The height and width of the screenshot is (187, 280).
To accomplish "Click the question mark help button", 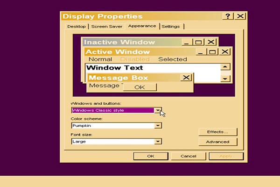I will point(228,16).
